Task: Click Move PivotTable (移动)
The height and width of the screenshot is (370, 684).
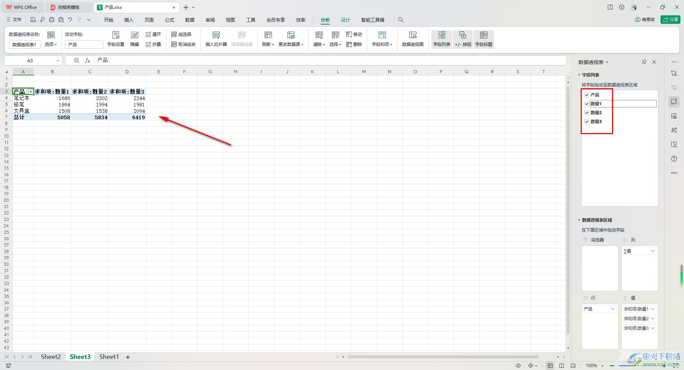Action: pyautogui.click(x=354, y=35)
